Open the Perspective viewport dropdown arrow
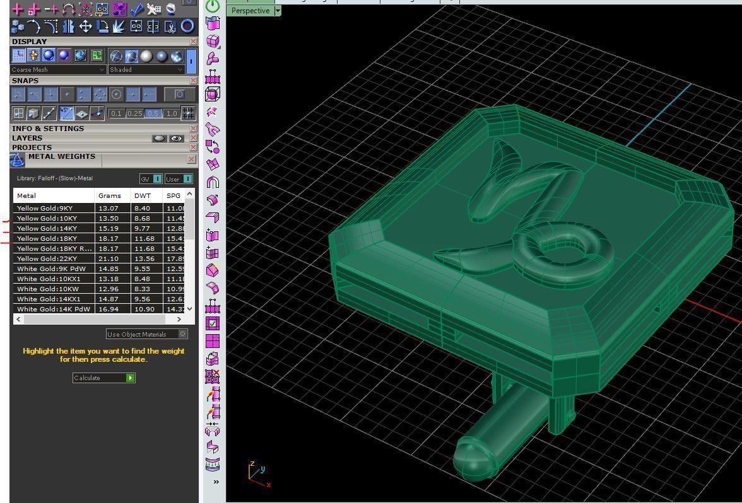 (278, 10)
